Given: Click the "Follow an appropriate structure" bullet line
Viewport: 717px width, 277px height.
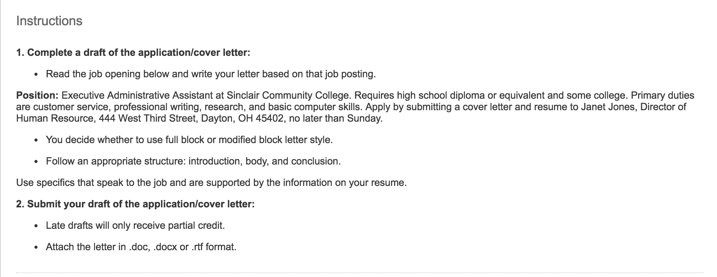Looking at the screenshot, I should click(193, 161).
